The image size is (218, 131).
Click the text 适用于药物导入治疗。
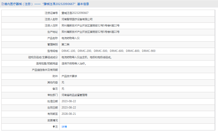pos(74,64)
